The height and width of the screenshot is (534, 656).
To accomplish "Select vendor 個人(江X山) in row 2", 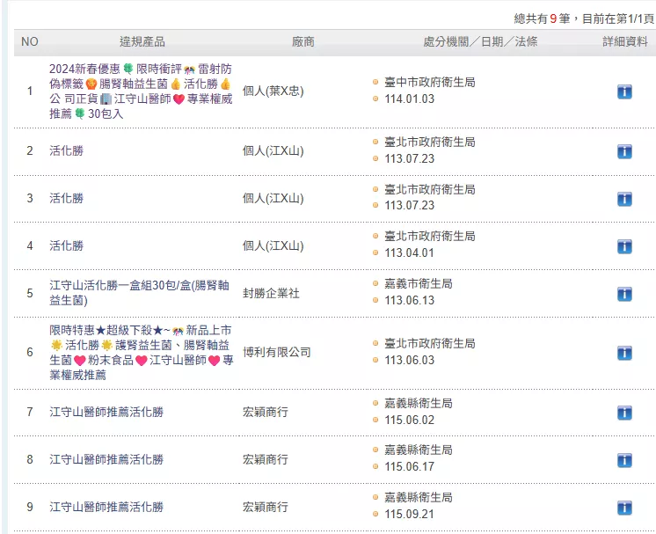I will [x=273, y=150].
